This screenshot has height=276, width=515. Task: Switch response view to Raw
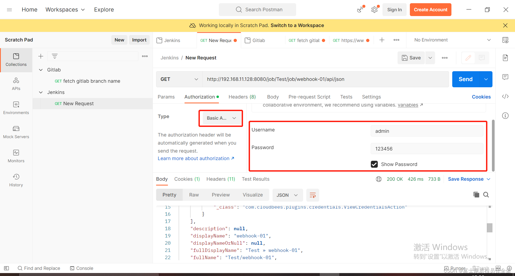(194, 195)
